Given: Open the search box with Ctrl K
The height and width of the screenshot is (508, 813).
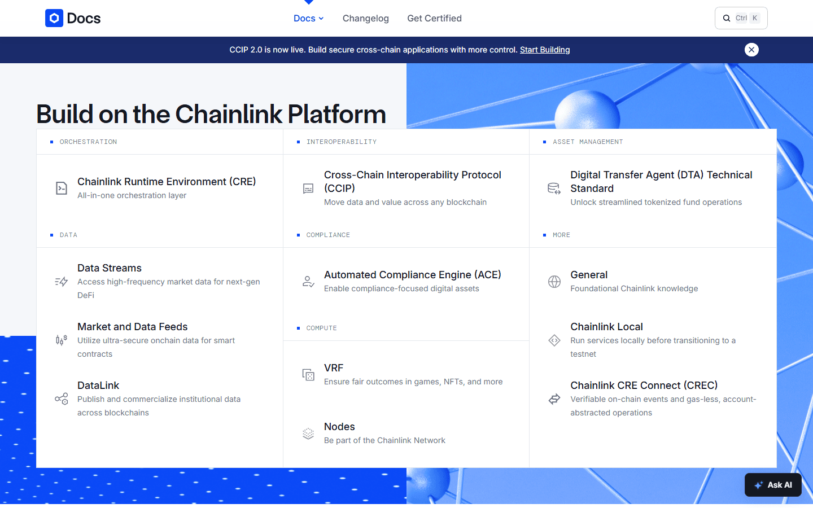Looking at the screenshot, I should coord(741,18).
